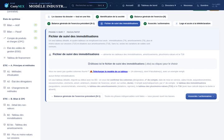Select Logo et accès à la télédéclaration tab

point(193,24)
